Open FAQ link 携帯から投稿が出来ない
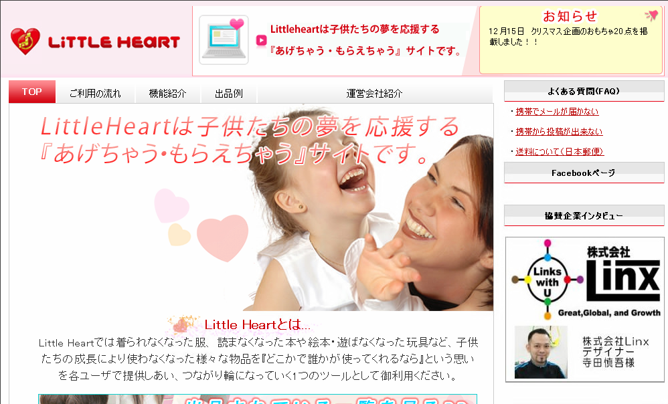668x404 pixels. pyautogui.click(x=559, y=132)
